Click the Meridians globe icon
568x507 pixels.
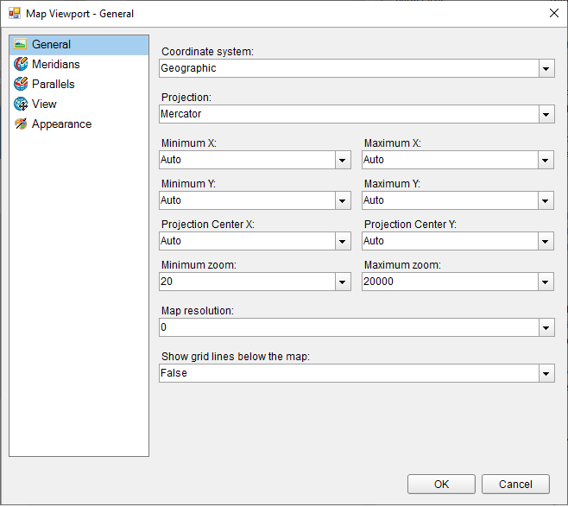[x=21, y=64]
